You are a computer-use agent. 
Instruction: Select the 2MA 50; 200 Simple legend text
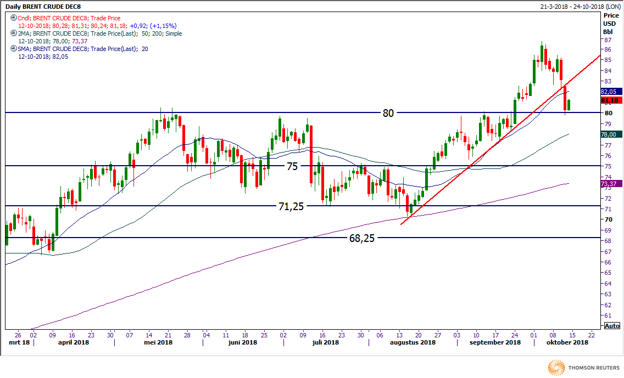pos(100,33)
